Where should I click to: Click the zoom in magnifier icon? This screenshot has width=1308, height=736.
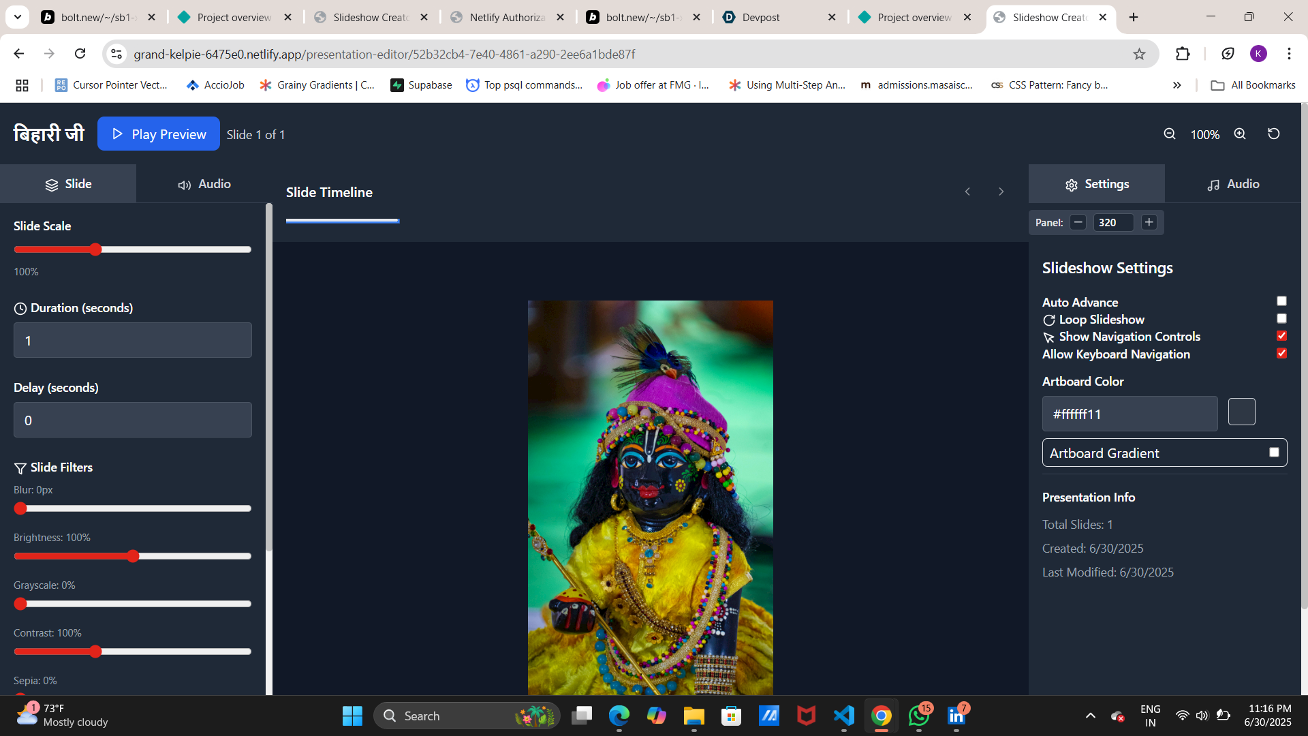coord(1240,134)
